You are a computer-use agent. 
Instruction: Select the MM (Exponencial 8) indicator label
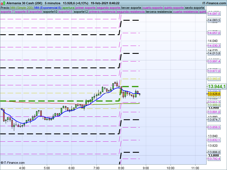(x=48, y=8)
